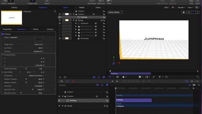Click the record animation button
Image resolution: width=202 pixels, height=114 pixels.
pyautogui.click(x=73, y=81)
